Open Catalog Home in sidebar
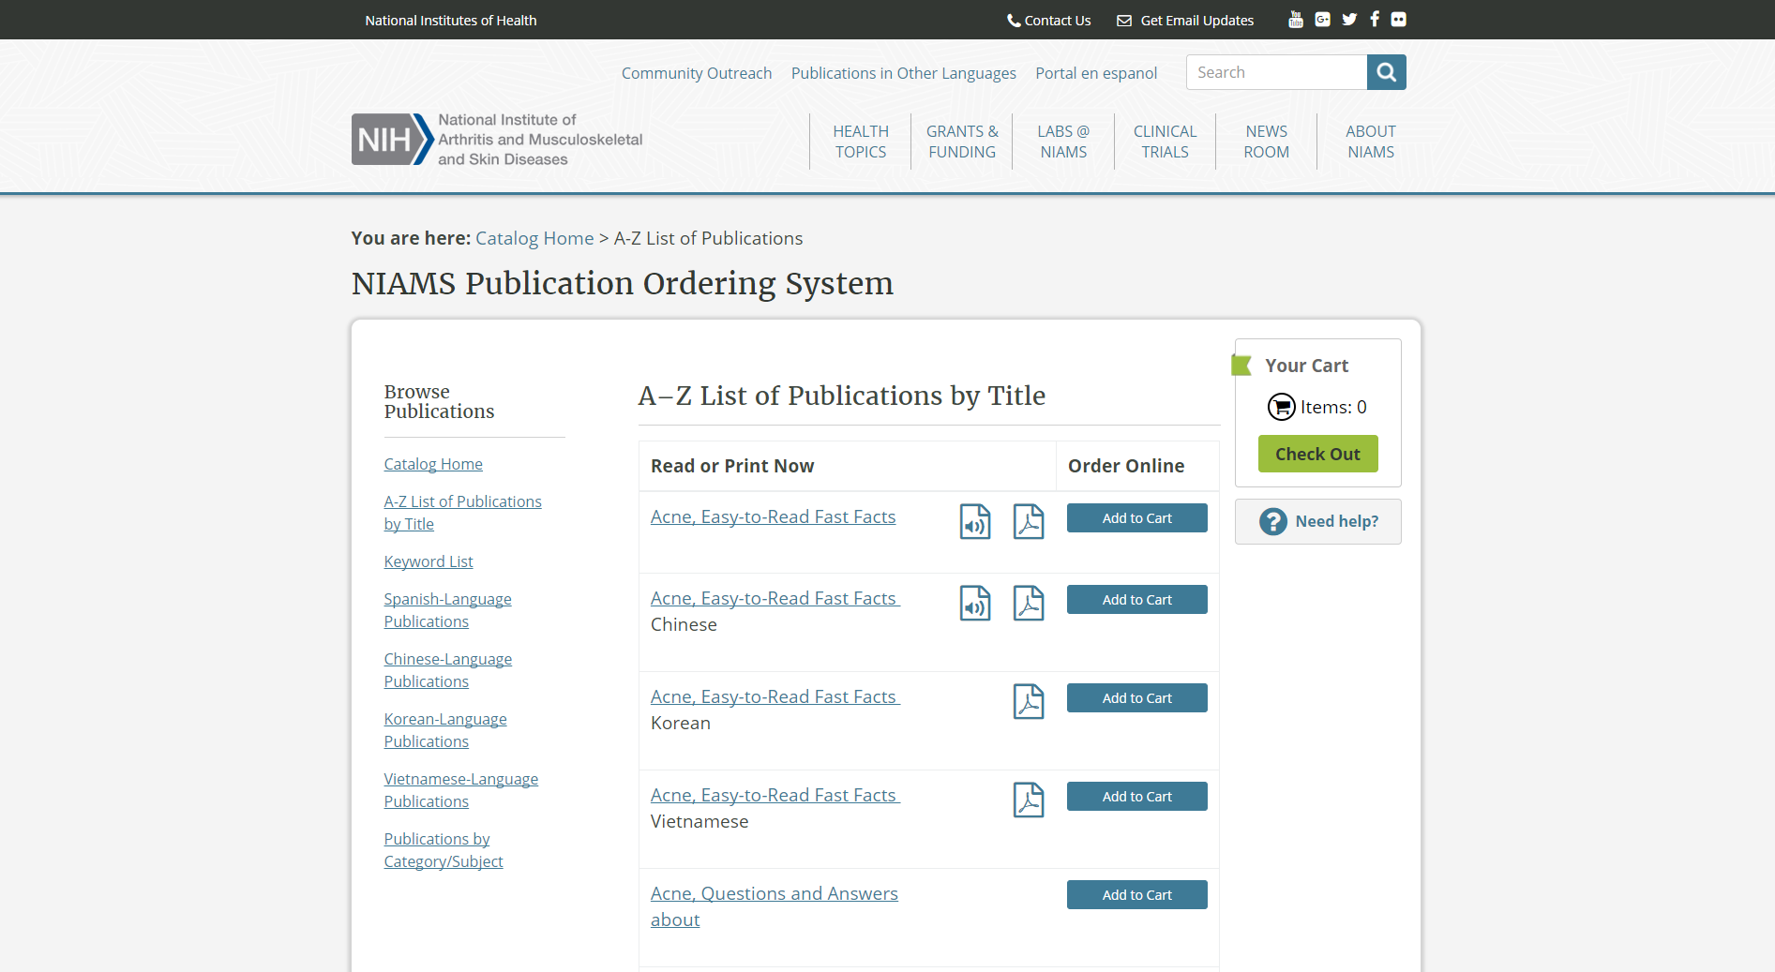The width and height of the screenshot is (1775, 972). coord(433,464)
